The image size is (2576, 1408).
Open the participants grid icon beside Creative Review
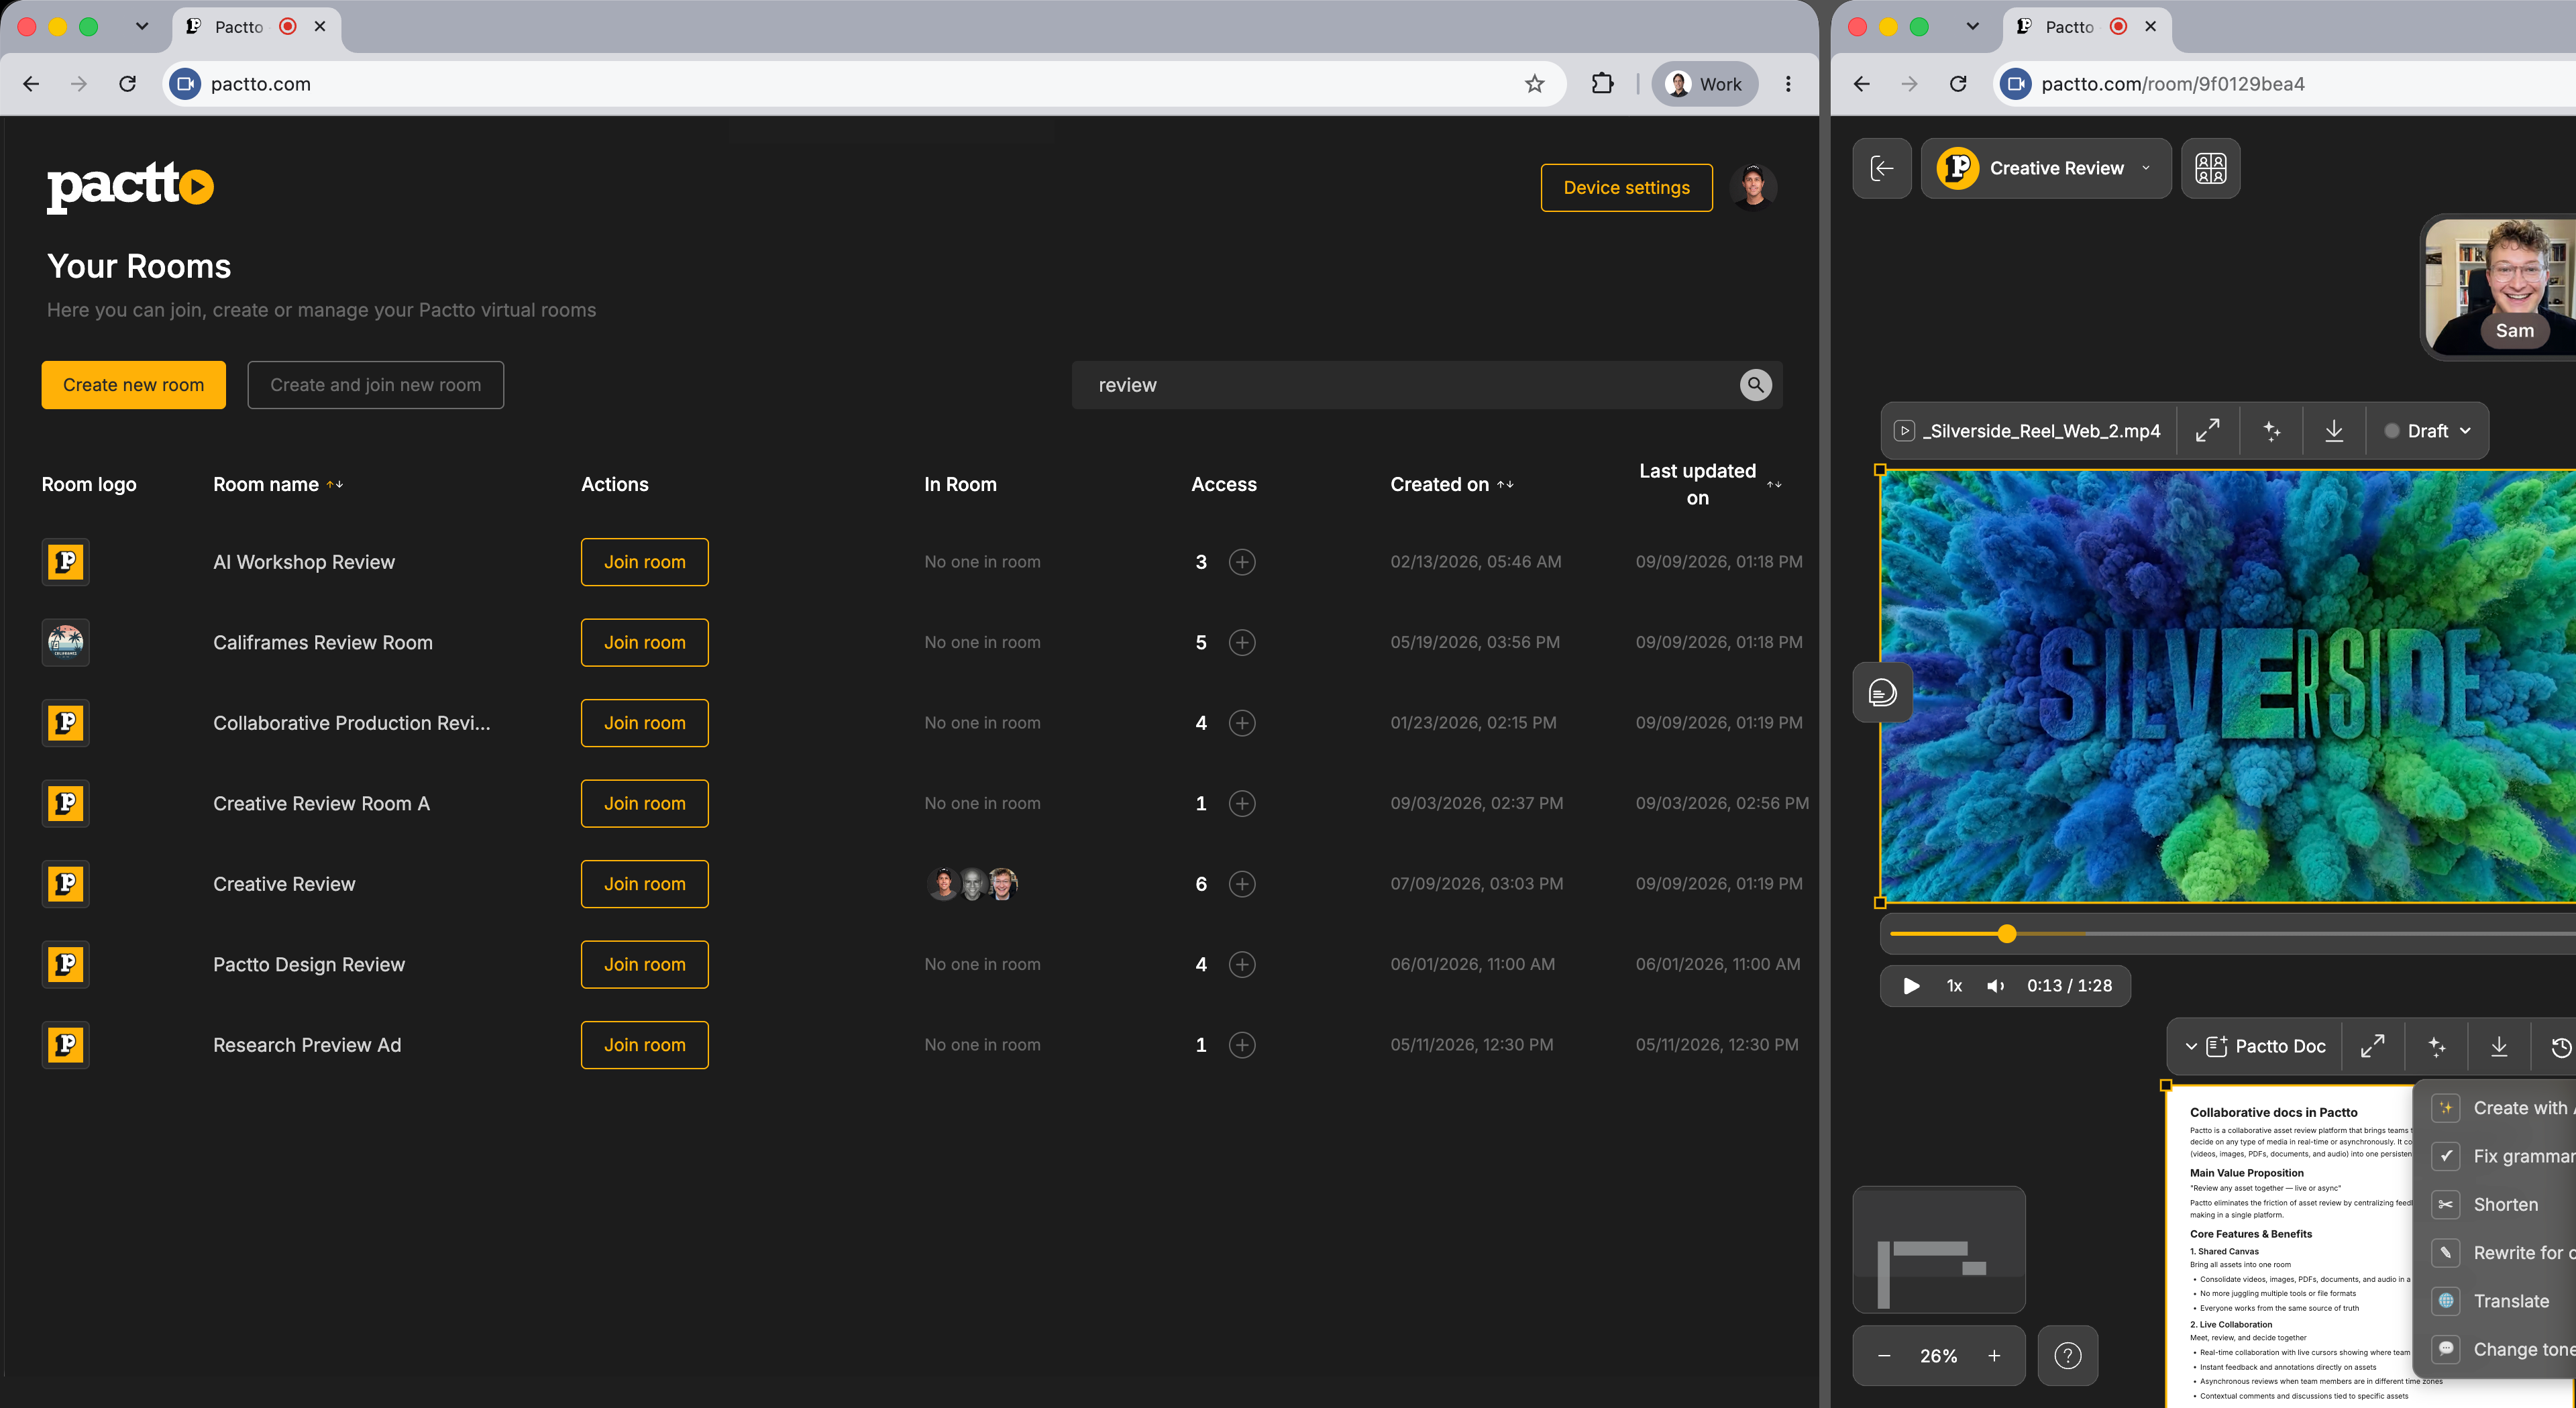tap(2210, 168)
